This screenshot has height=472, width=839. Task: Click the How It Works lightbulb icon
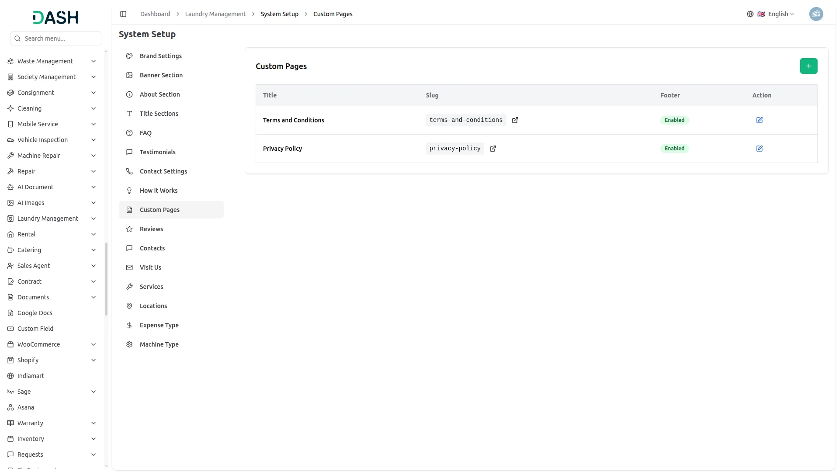[x=129, y=190]
